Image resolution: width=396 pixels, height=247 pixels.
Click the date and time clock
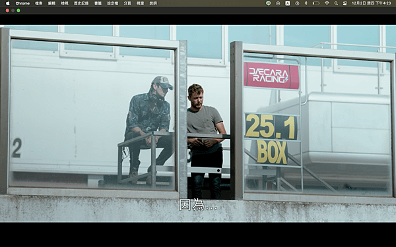tap(371, 3)
